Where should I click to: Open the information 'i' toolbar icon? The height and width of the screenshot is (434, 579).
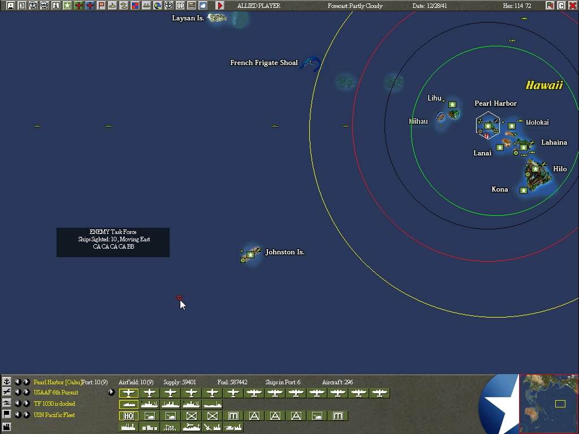pyautogui.click(x=56, y=6)
